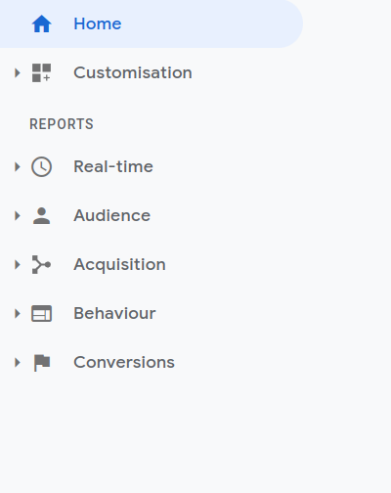Click the Conversions flag icon

click(x=42, y=363)
